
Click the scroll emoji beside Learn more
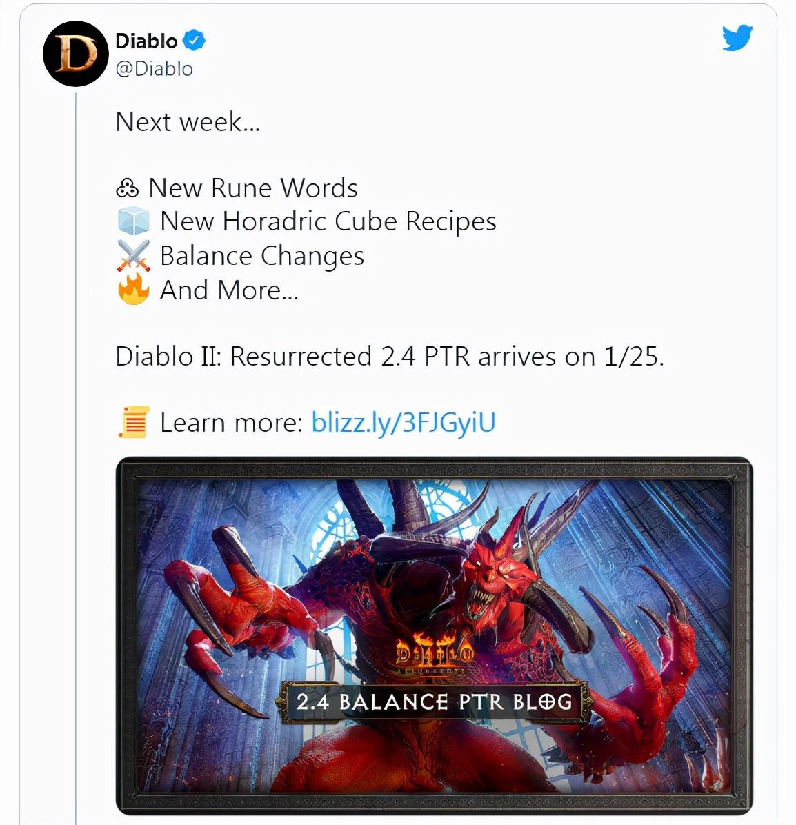click(x=134, y=422)
